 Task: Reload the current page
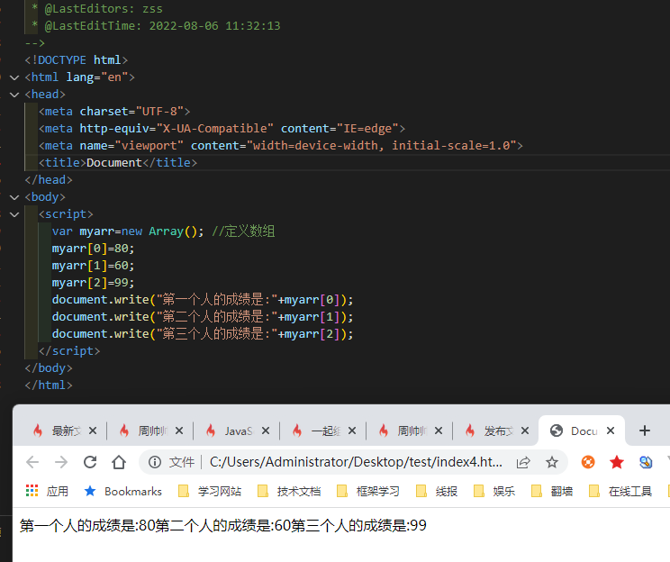[x=90, y=462]
